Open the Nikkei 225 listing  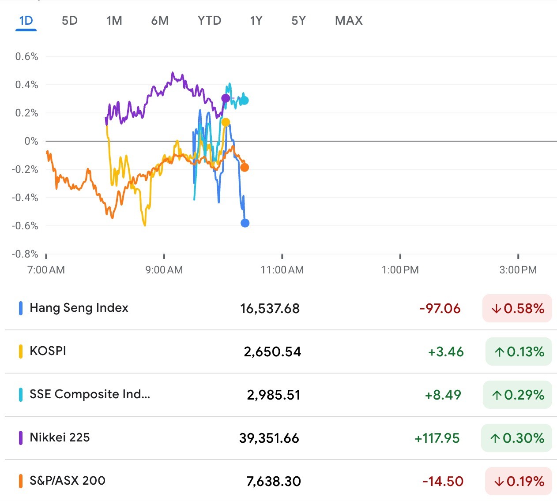click(60, 437)
